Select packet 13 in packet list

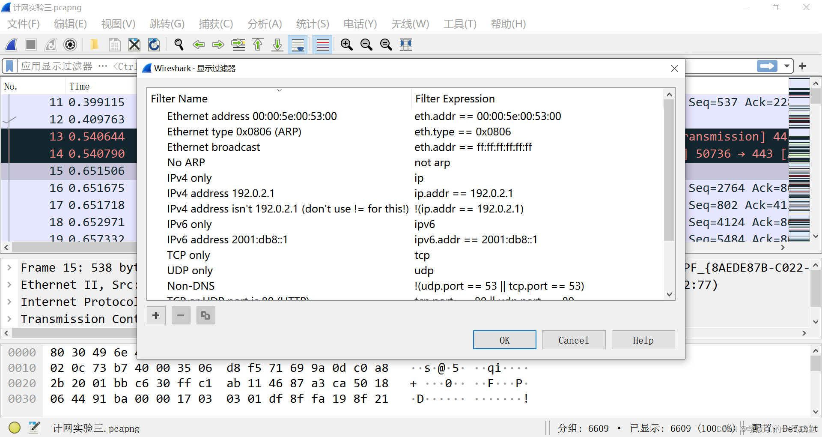pyautogui.click(x=68, y=137)
